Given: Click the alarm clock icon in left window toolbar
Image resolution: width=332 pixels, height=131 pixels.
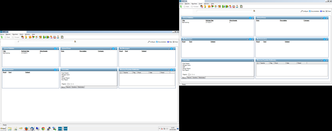Looking at the screenshot, I should (x=55, y=37).
